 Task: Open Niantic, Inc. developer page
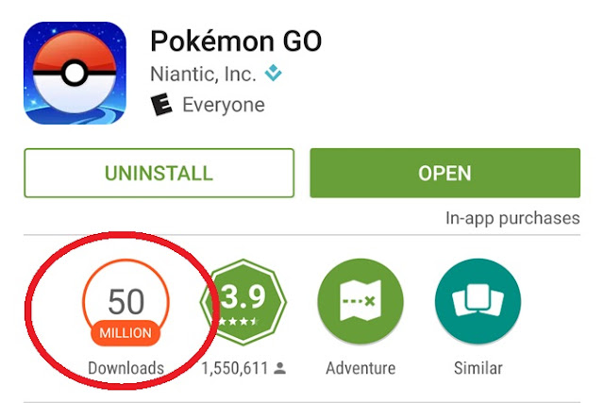tap(203, 74)
